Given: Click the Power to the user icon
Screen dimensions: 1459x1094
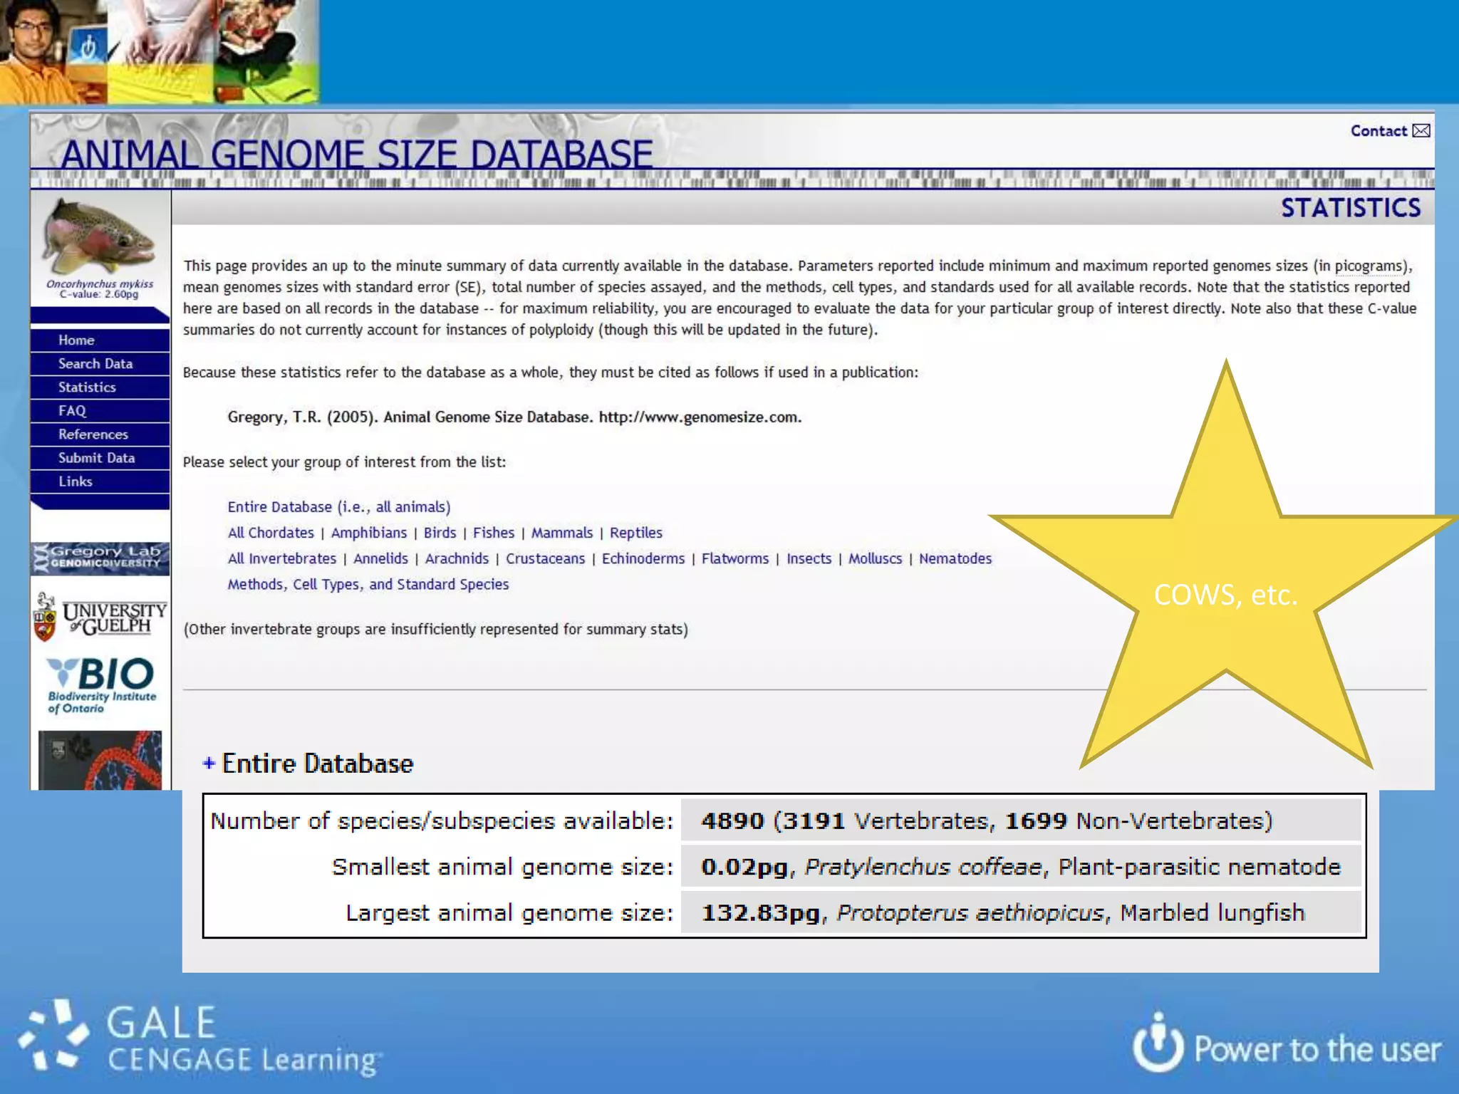Looking at the screenshot, I should tap(1158, 1045).
